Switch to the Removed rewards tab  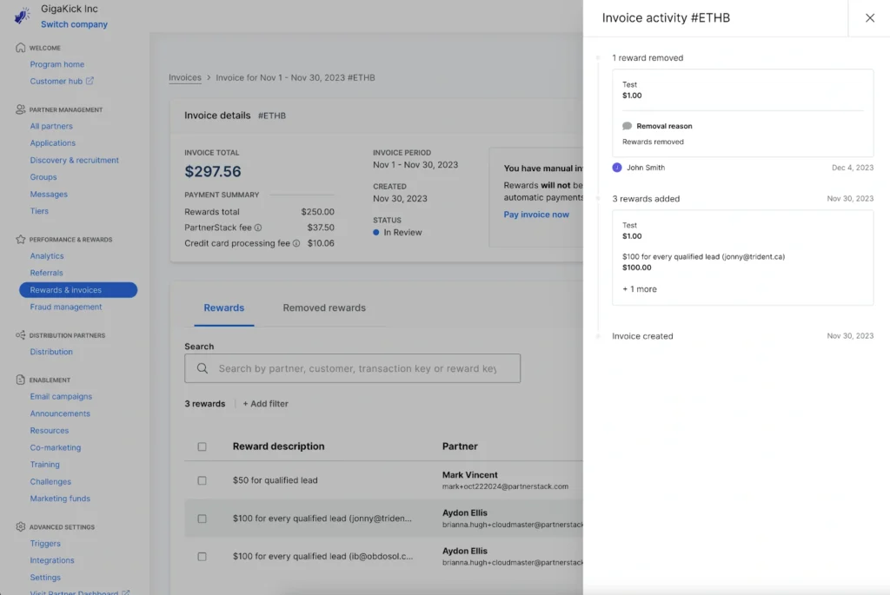[x=324, y=307]
